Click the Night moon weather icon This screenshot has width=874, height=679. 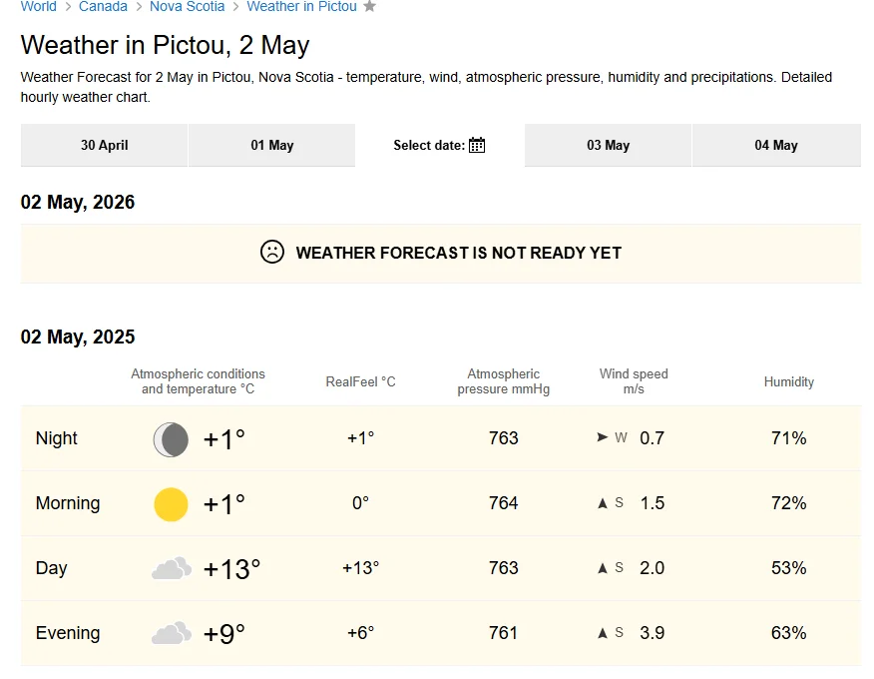pyautogui.click(x=171, y=438)
